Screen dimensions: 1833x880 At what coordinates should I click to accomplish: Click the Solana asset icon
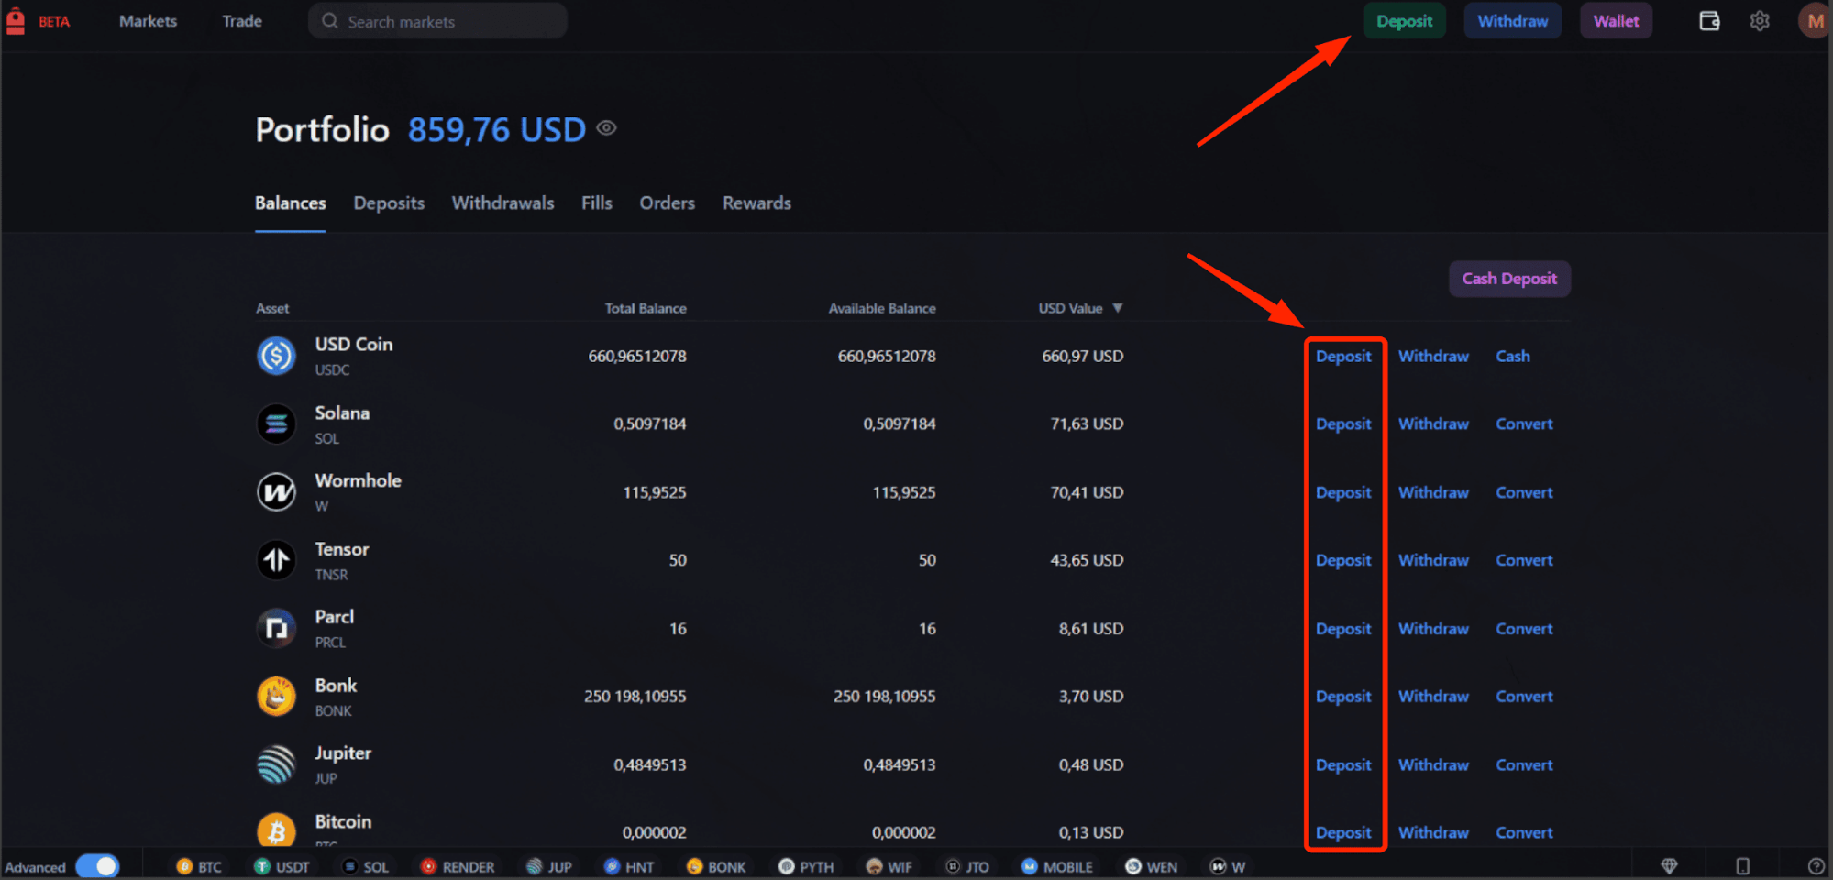(x=276, y=424)
